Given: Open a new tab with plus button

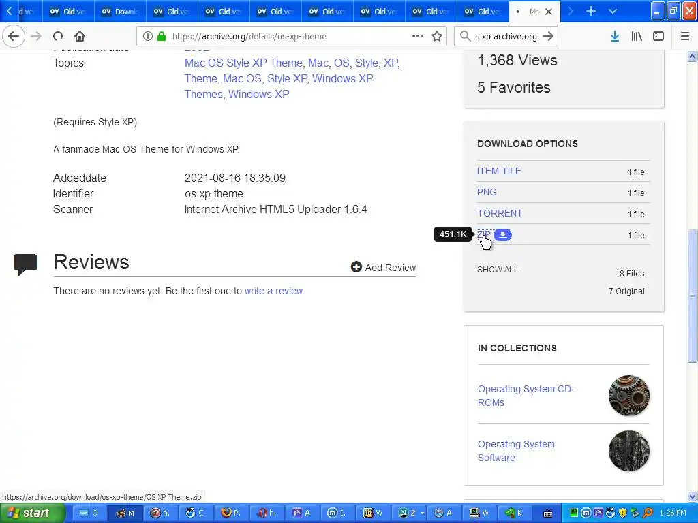Looking at the screenshot, I should click(x=591, y=11).
